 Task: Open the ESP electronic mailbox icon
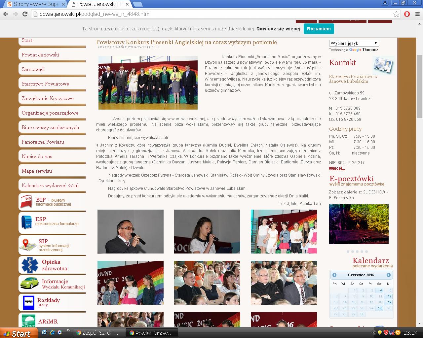tap(26, 221)
